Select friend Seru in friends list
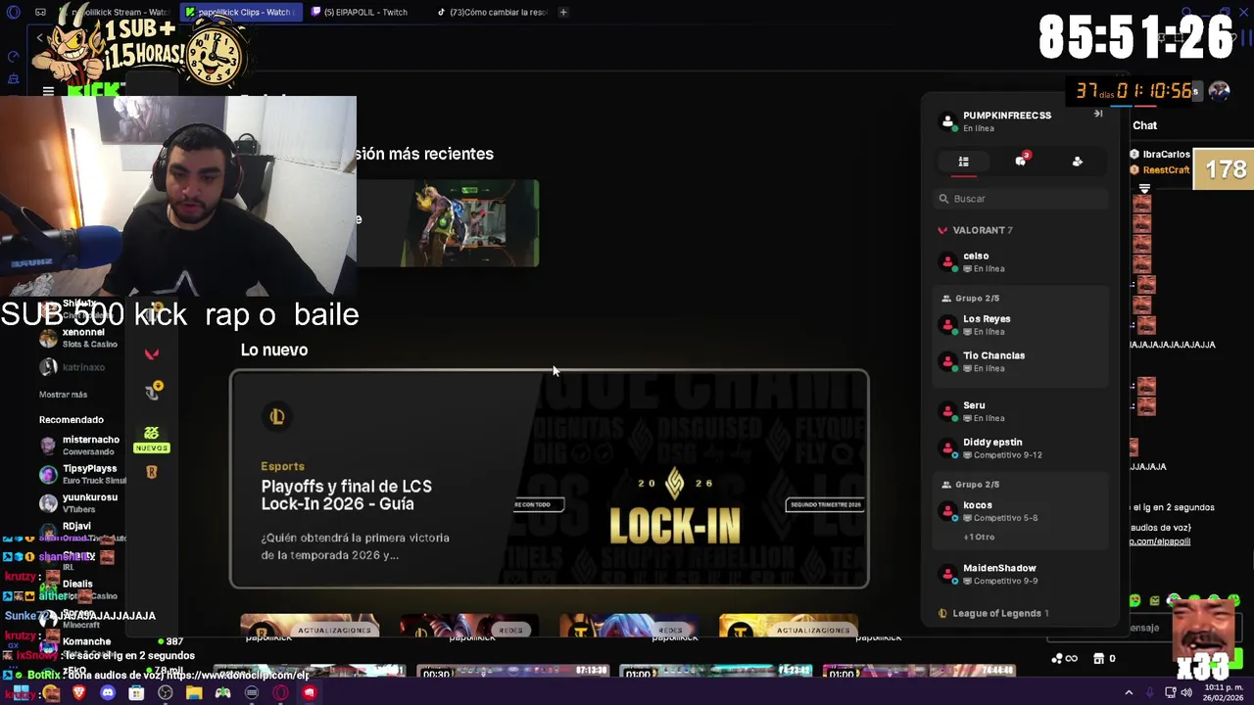The height and width of the screenshot is (705, 1254). click(1020, 411)
